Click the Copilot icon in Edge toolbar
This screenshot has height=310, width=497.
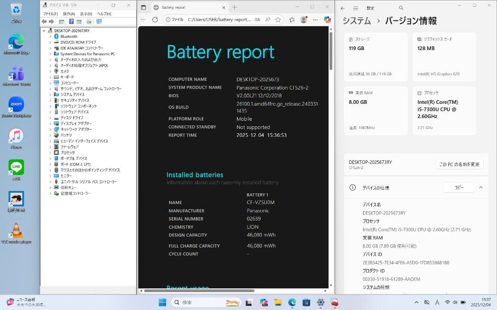coord(327,19)
